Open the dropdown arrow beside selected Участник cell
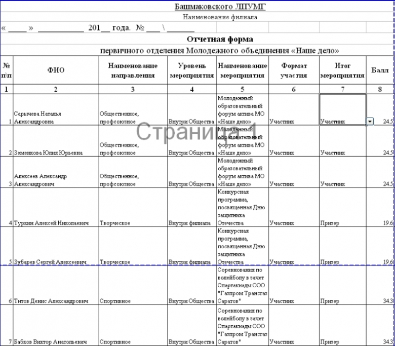 click(370, 122)
